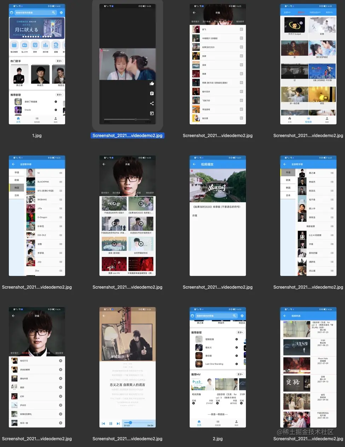
Task: Select the 主页 home tab in the 2.jpg thumbnail
Action: pyautogui.click(x=199, y=423)
